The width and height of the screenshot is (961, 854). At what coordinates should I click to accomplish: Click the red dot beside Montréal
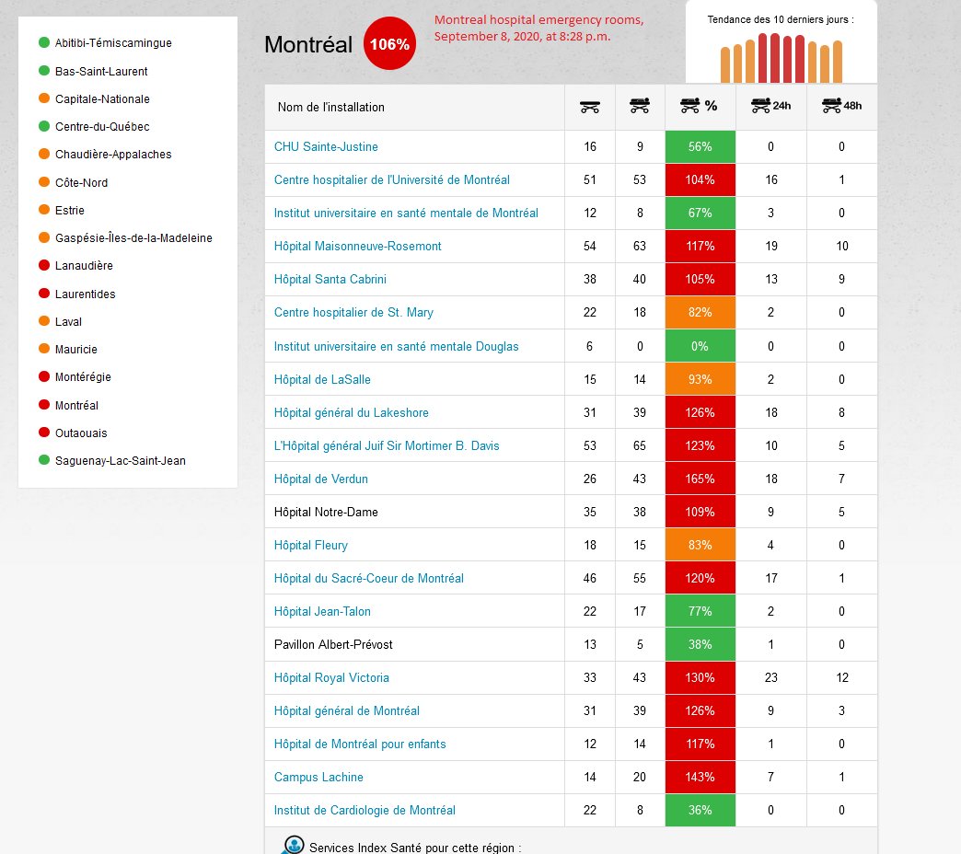(x=42, y=405)
